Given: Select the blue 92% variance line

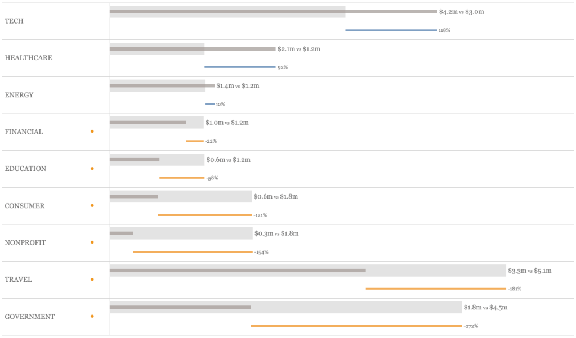Looking at the screenshot, I should coord(240,67).
